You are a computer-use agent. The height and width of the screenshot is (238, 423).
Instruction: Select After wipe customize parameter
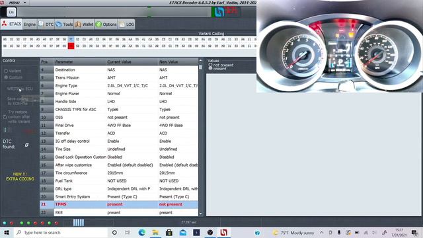pos(119,165)
